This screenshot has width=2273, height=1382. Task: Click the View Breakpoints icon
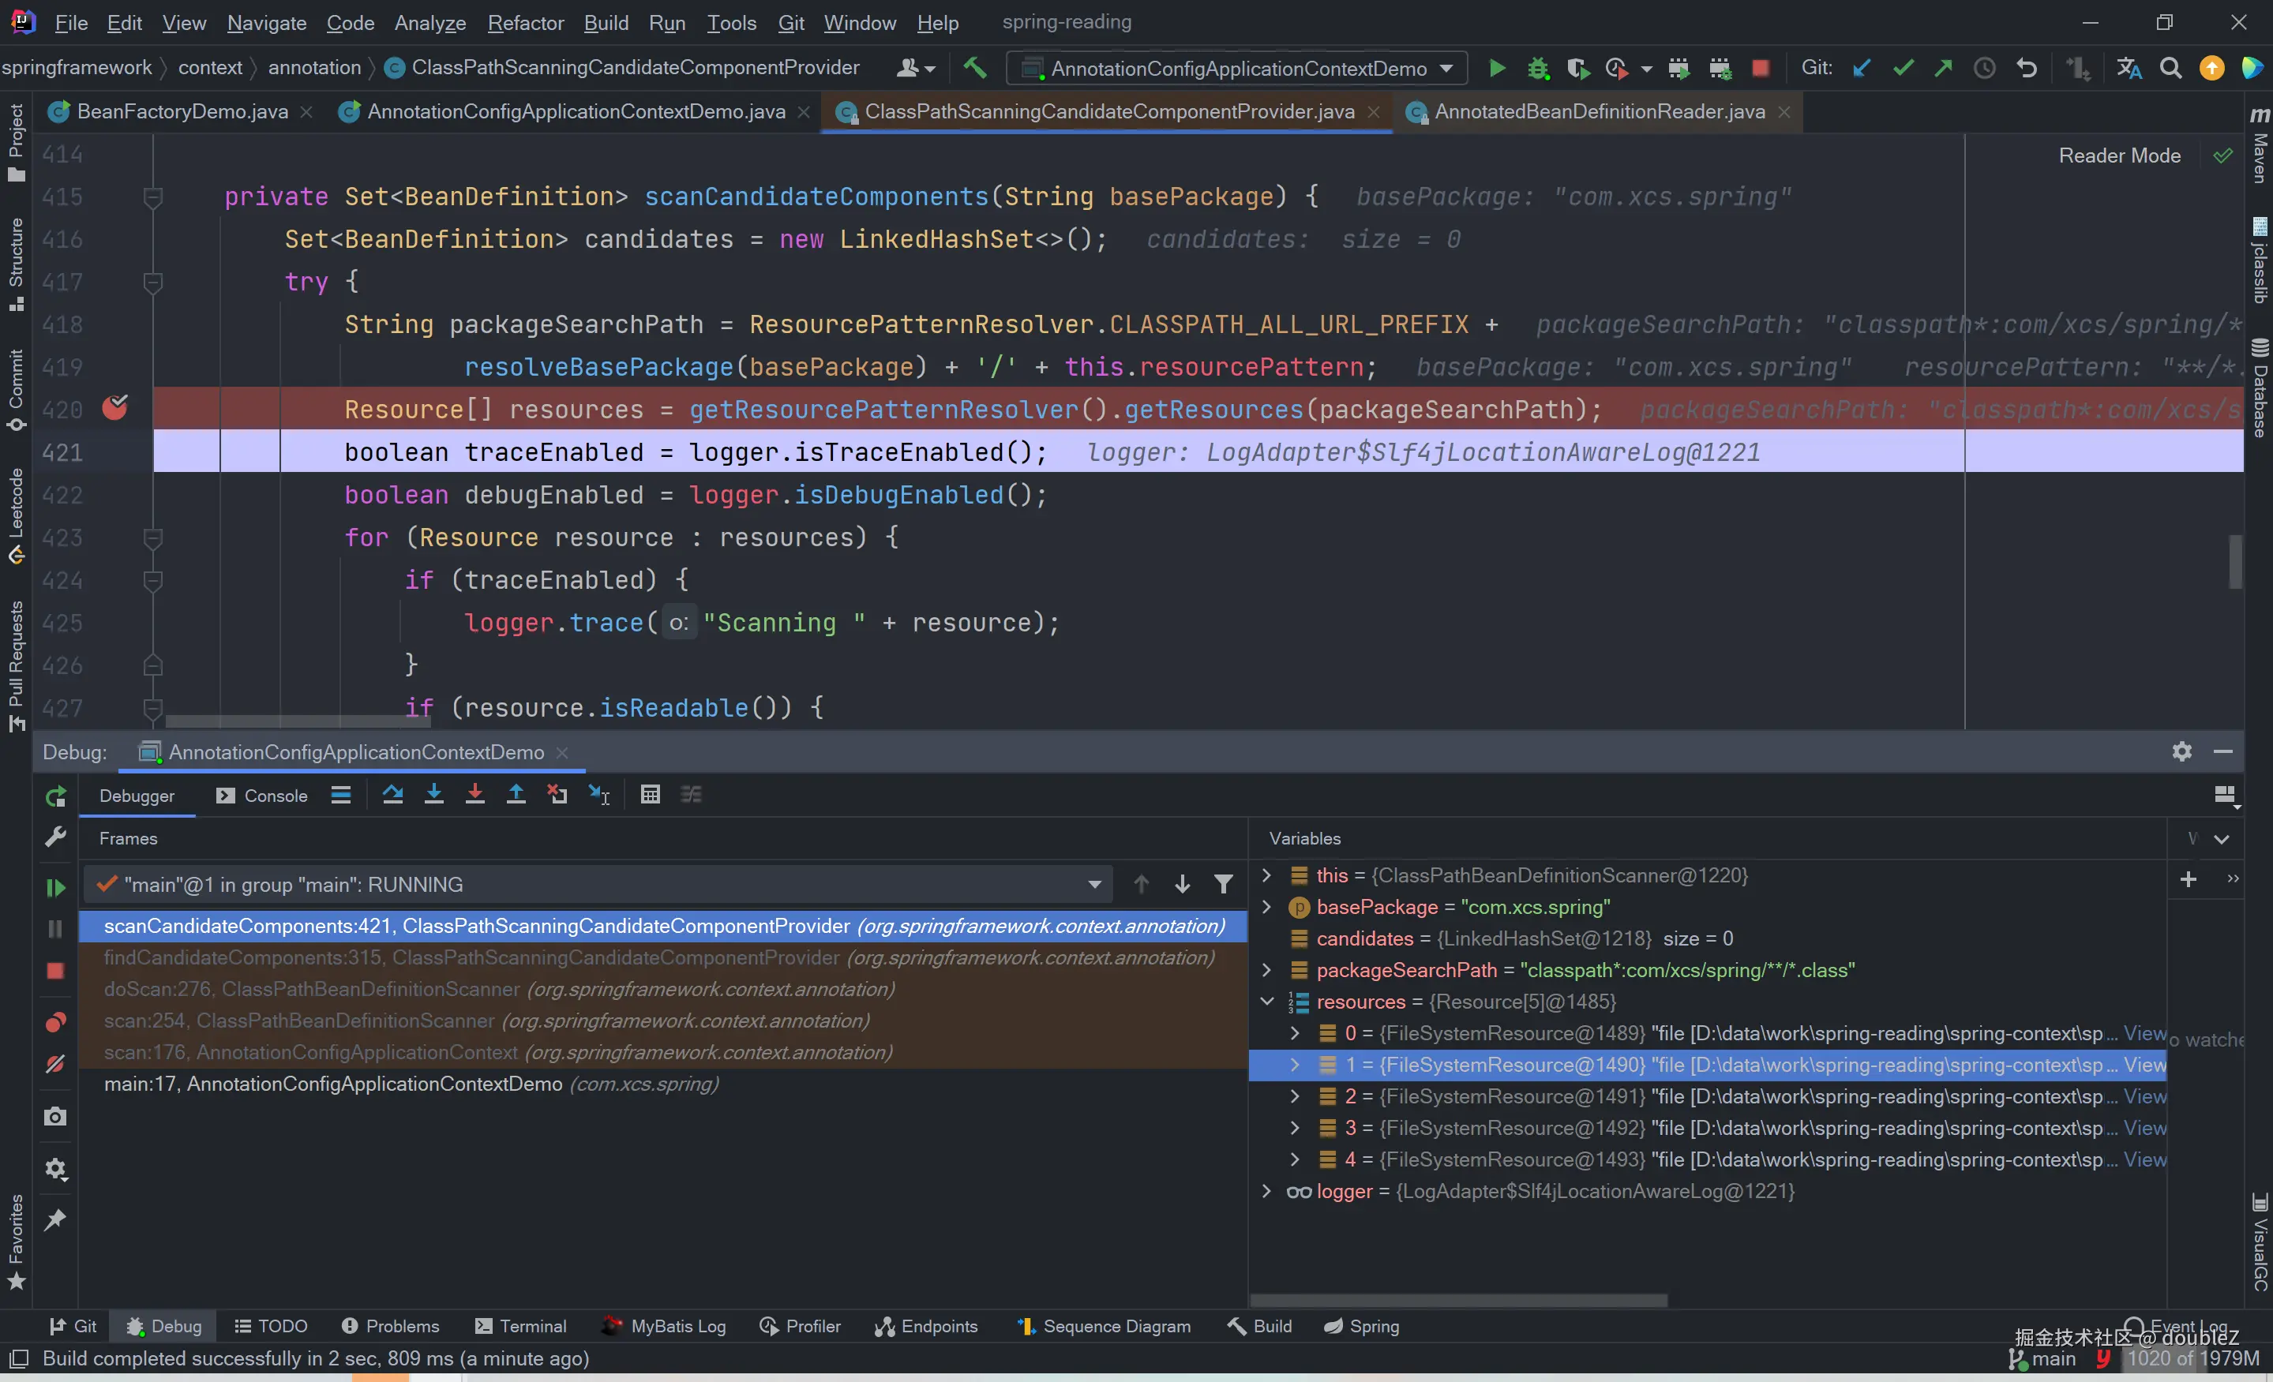(x=55, y=1021)
